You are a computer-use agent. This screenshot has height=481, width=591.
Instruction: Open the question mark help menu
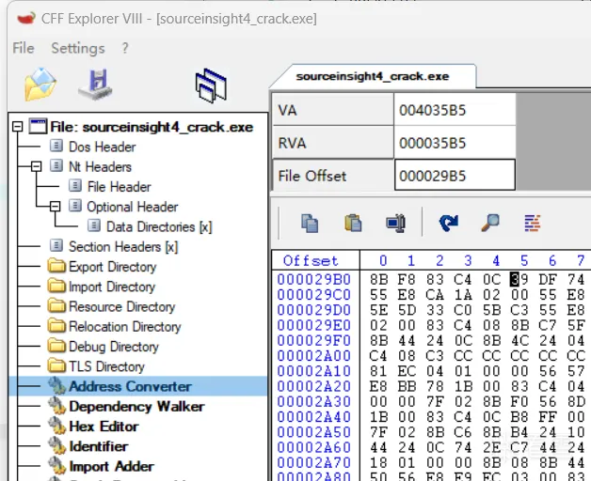(125, 48)
